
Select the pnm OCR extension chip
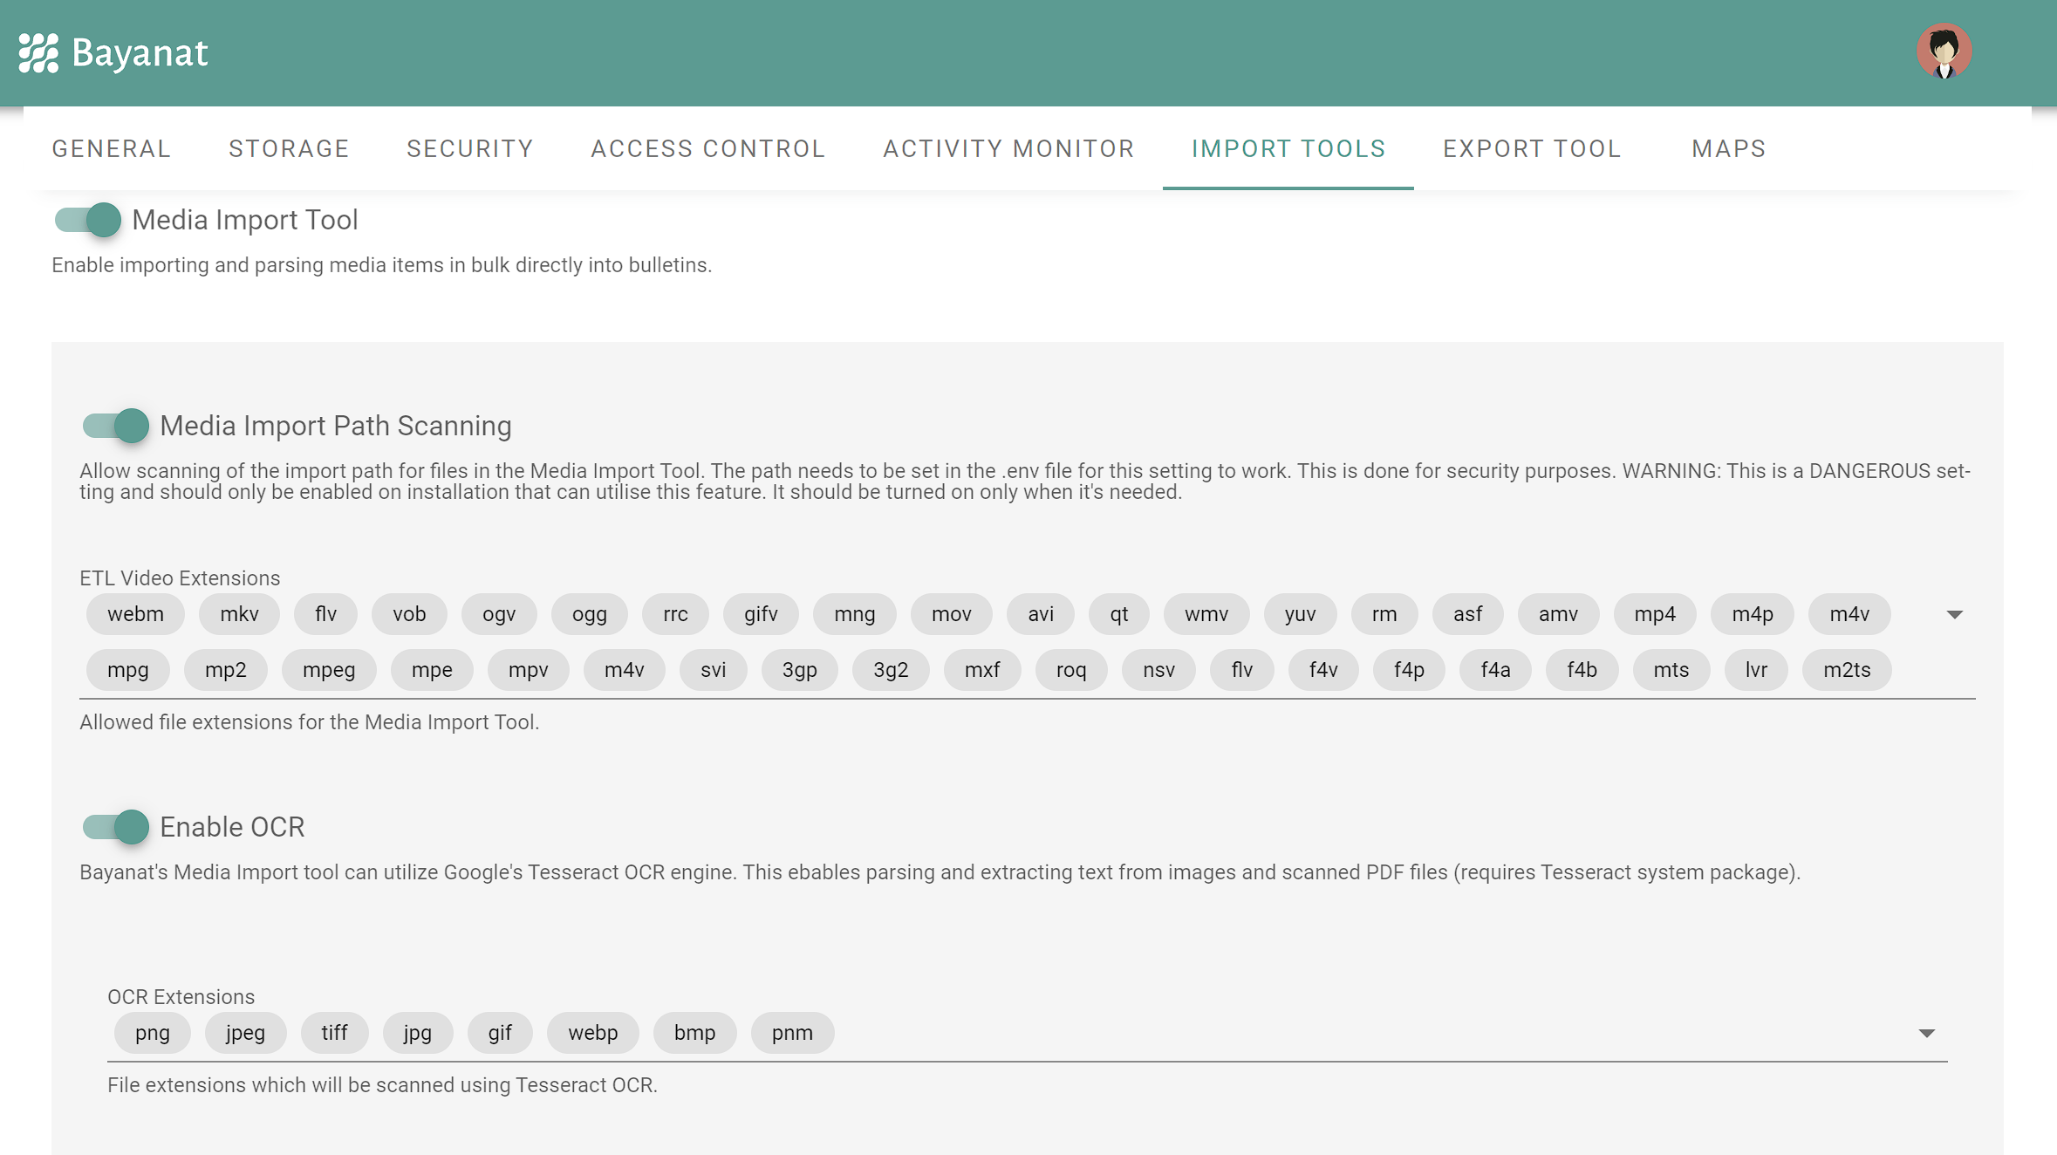(791, 1033)
